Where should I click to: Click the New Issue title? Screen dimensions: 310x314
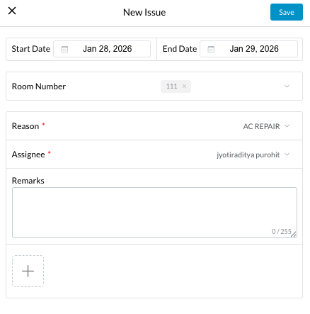(x=144, y=12)
